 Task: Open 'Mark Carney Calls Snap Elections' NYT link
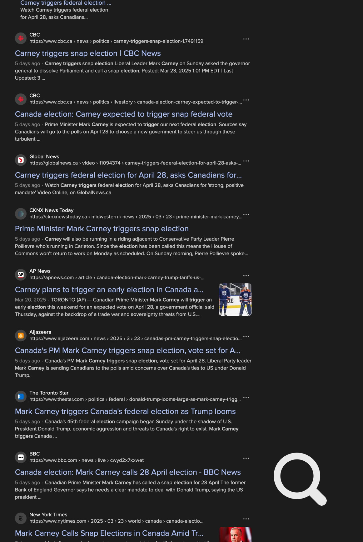[109, 533]
